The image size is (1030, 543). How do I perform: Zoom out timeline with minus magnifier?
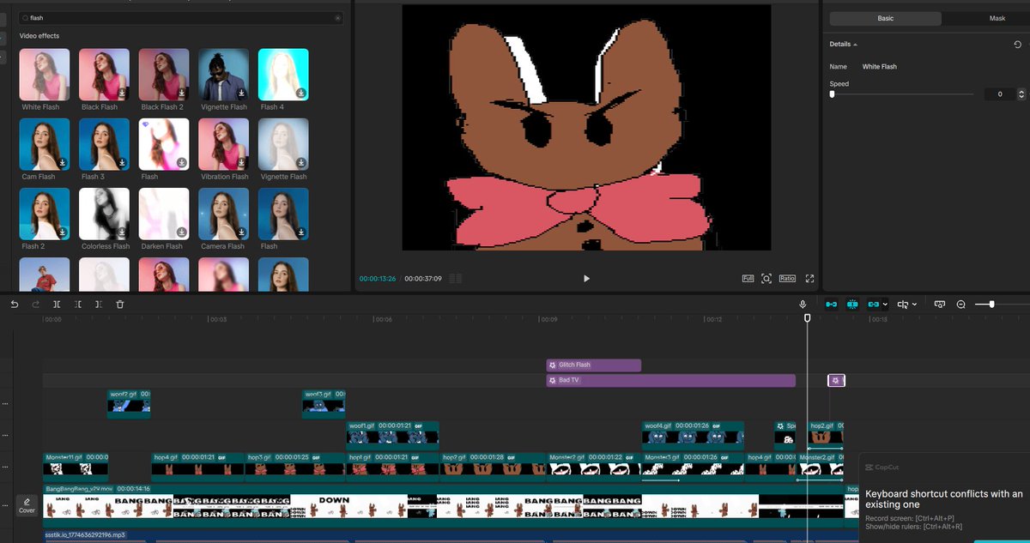pyautogui.click(x=961, y=305)
